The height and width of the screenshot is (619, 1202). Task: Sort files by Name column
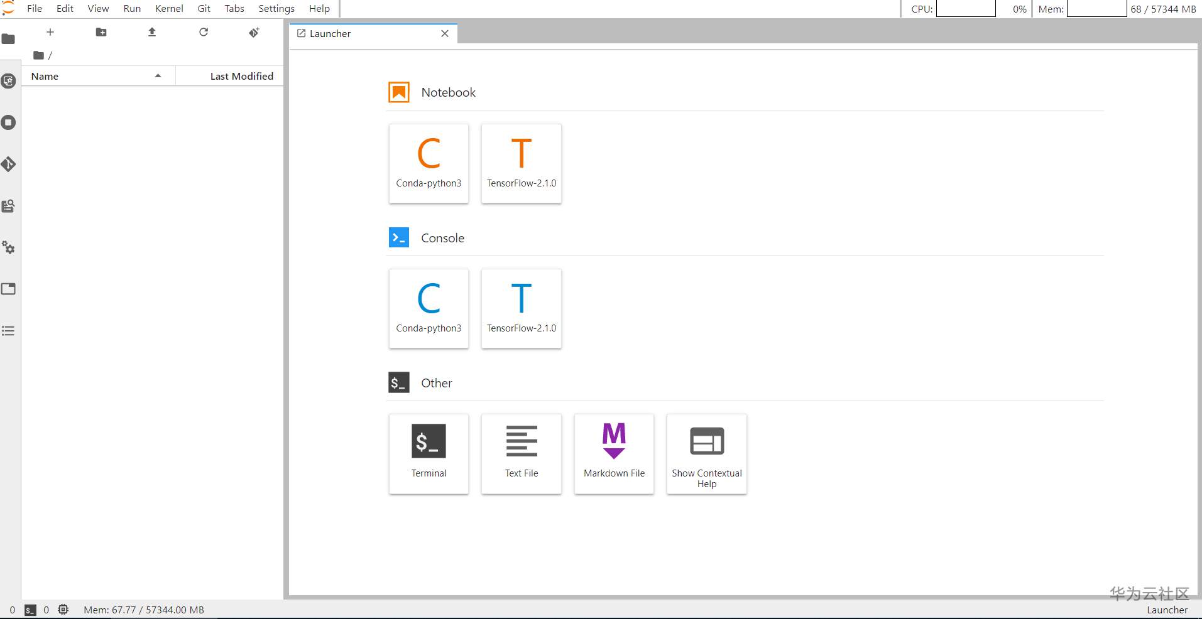click(99, 76)
